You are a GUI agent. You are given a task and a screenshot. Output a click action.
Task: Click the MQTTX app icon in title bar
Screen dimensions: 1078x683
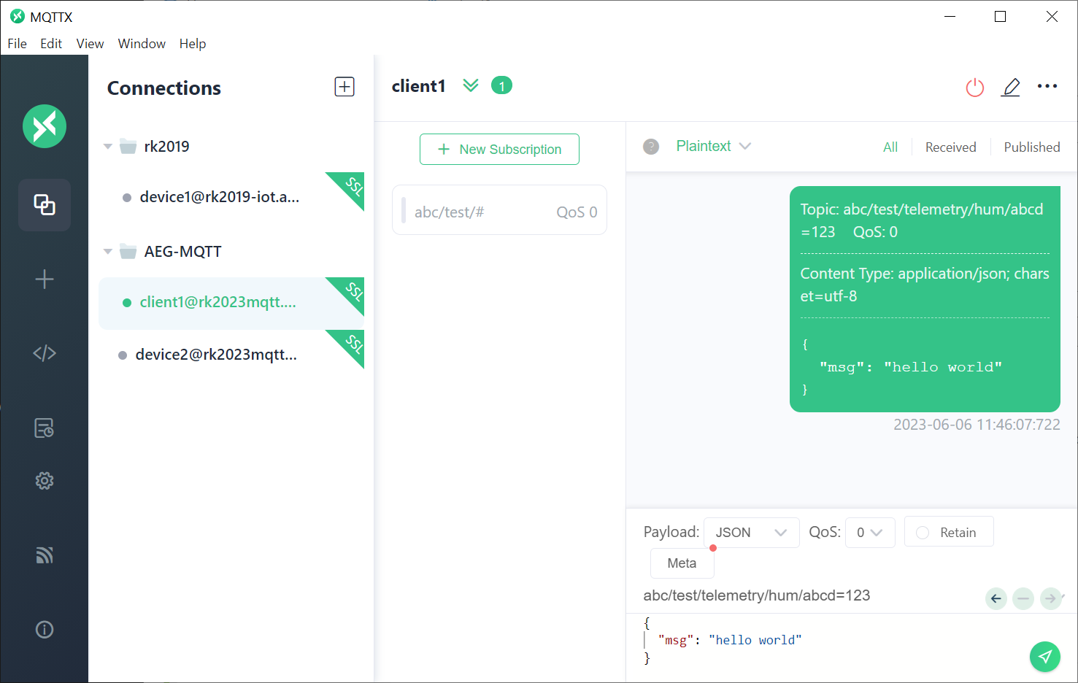click(18, 16)
